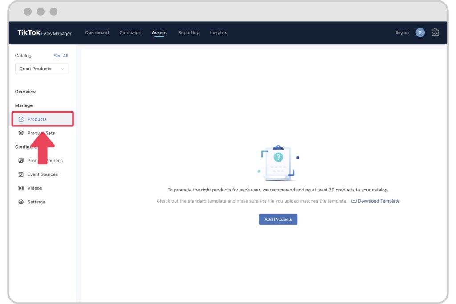The image size is (456, 304).
Task: Click See All catalogs link
Action: (61, 56)
